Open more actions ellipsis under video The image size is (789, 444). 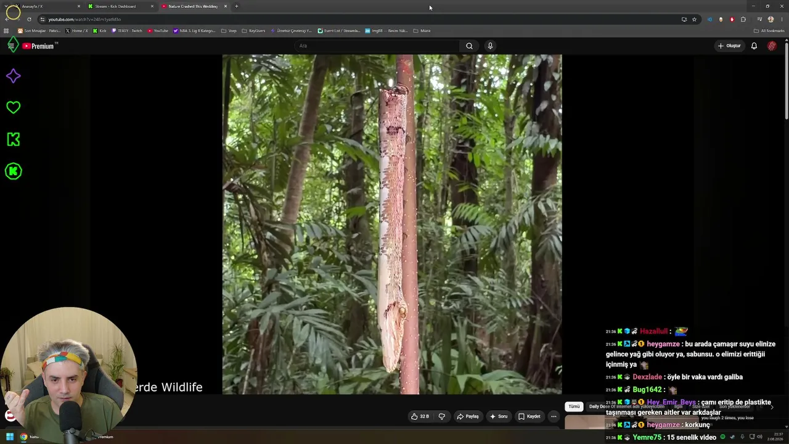click(x=554, y=416)
